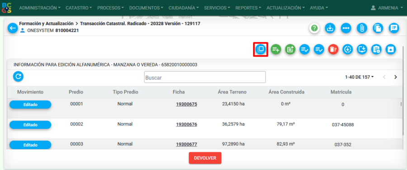Open ficha link 19300676
Viewport: 407px width, 170px height.
(x=186, y=125)
